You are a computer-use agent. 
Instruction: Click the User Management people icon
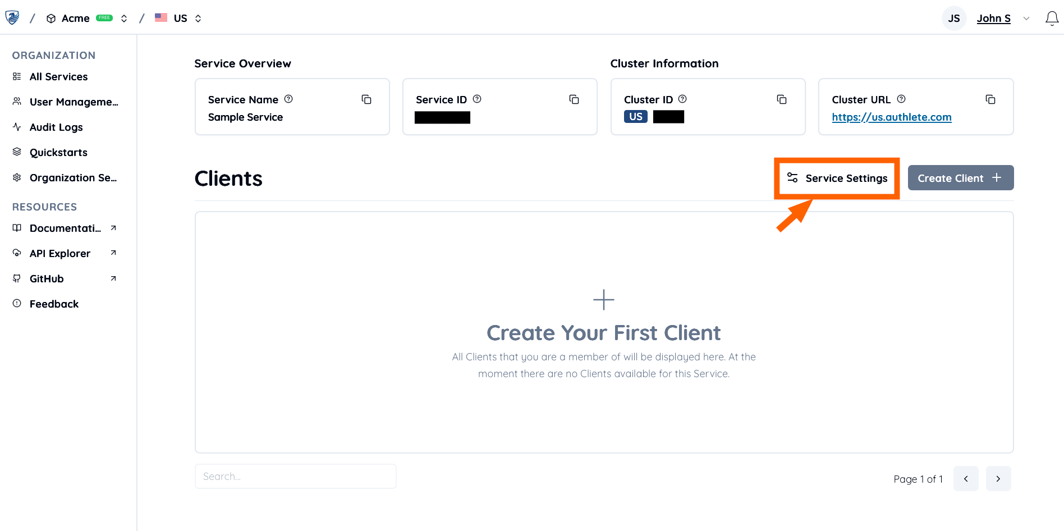17,102
